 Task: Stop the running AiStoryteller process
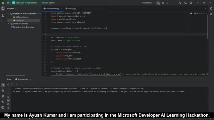coord(12,84)
